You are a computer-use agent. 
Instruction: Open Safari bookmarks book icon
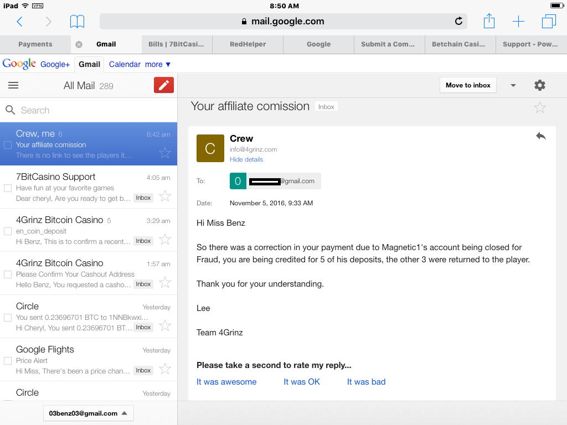pyautogui.click(x=77, y=22)
